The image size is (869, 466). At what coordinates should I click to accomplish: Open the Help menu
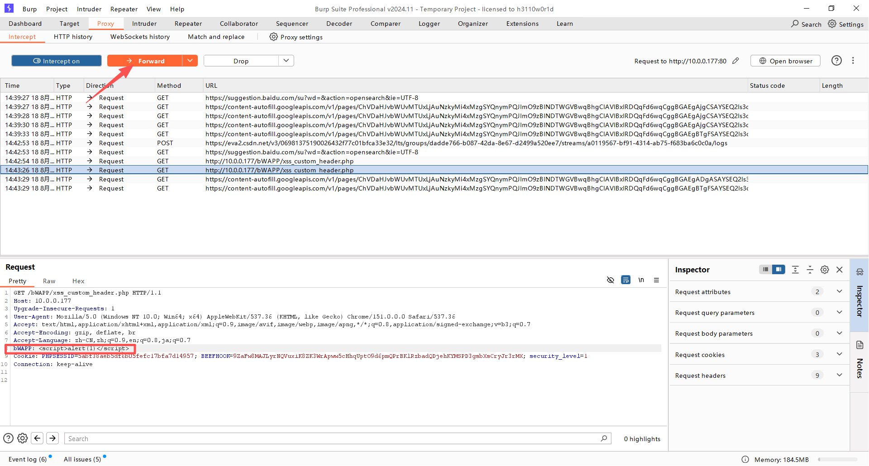(177, 9)
